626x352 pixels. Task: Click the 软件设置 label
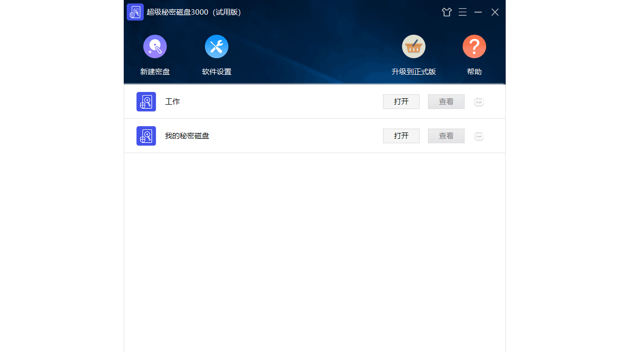point(217,72)
